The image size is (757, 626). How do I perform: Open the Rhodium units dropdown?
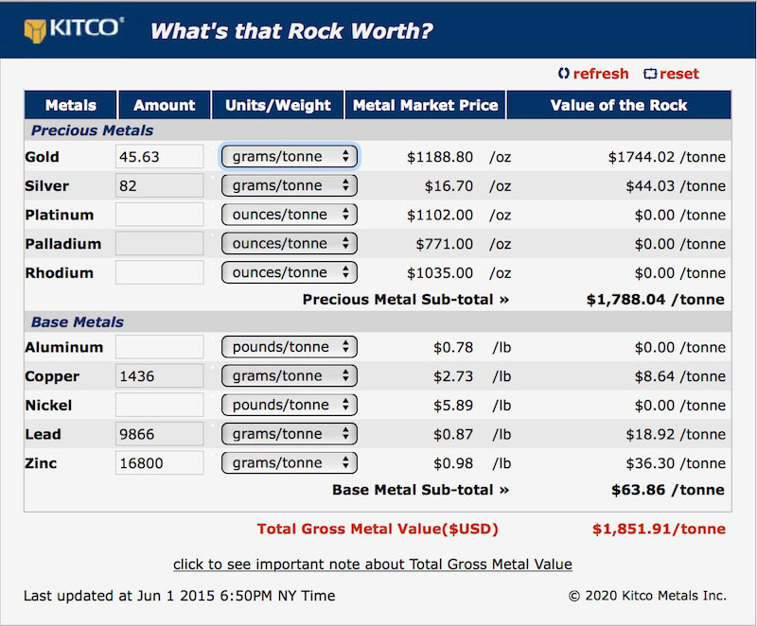click(290, 272)
